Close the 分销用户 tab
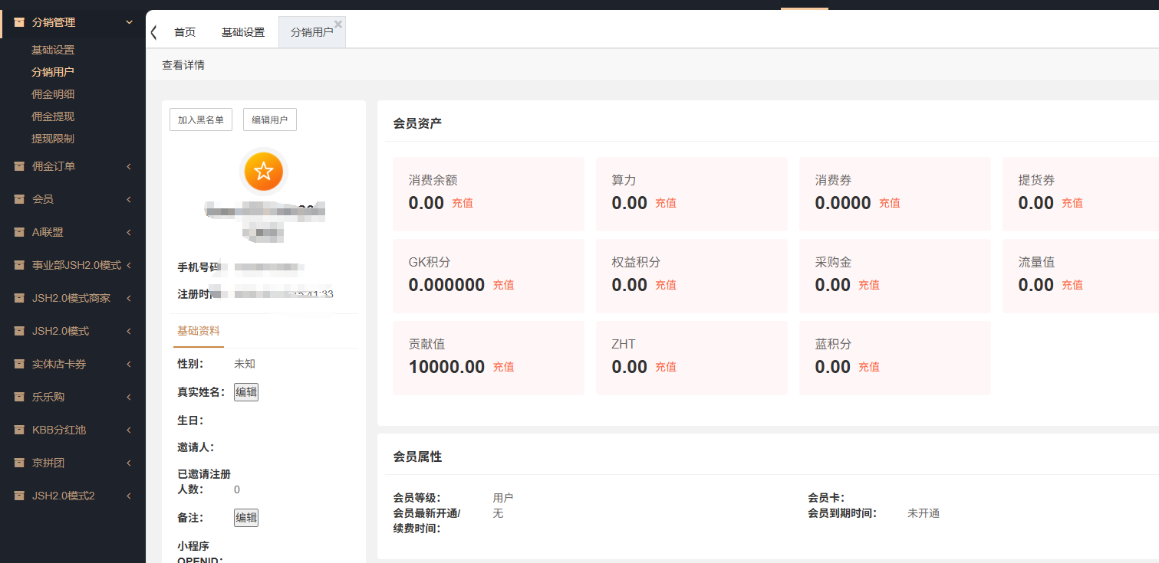This screenshot has height=563, width=1159. (338, 24)
